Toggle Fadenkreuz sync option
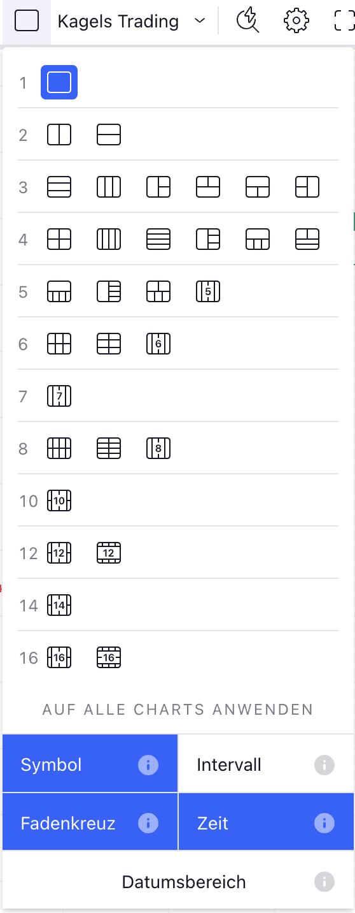The height and width of the screenshot is (913, 355). 90,822
